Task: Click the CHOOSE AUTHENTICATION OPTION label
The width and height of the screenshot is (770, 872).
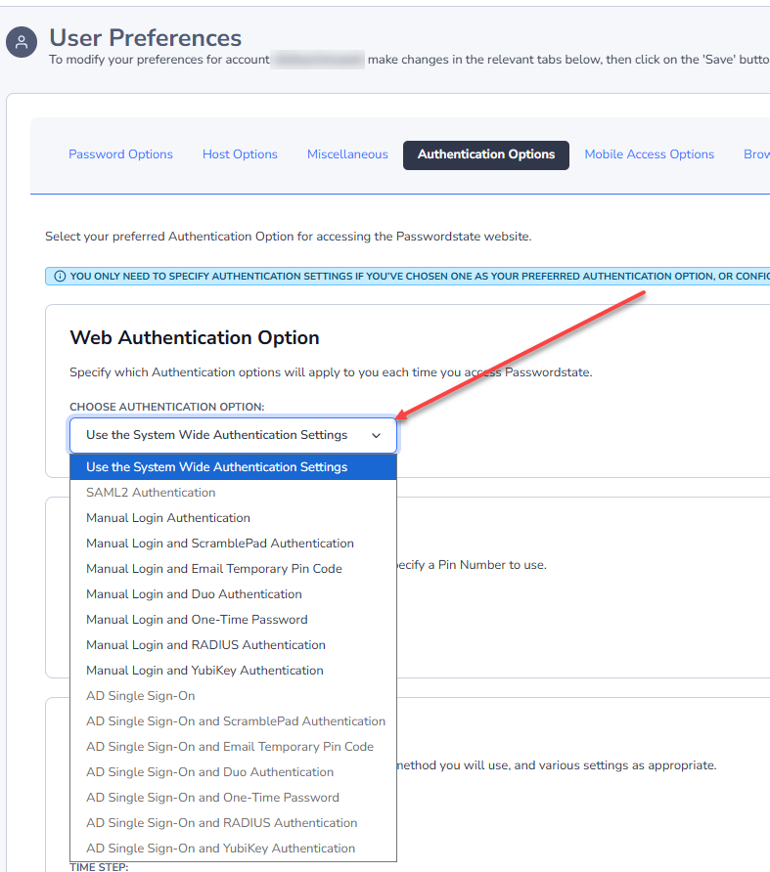Action: tap(167, 407)
